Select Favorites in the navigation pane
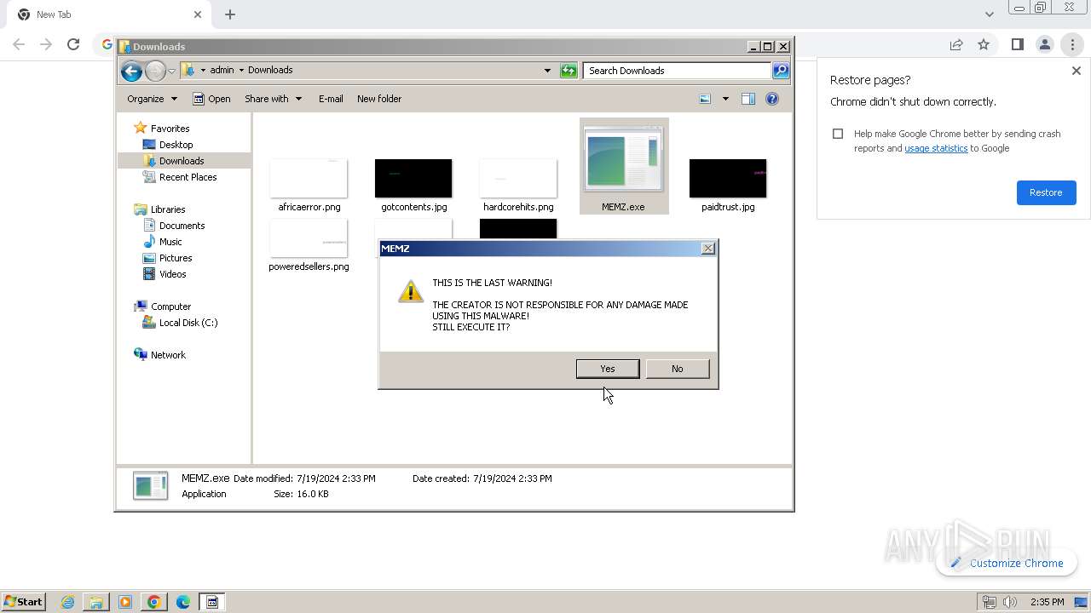The image size is (1091, 613). [x=170, y=129]
